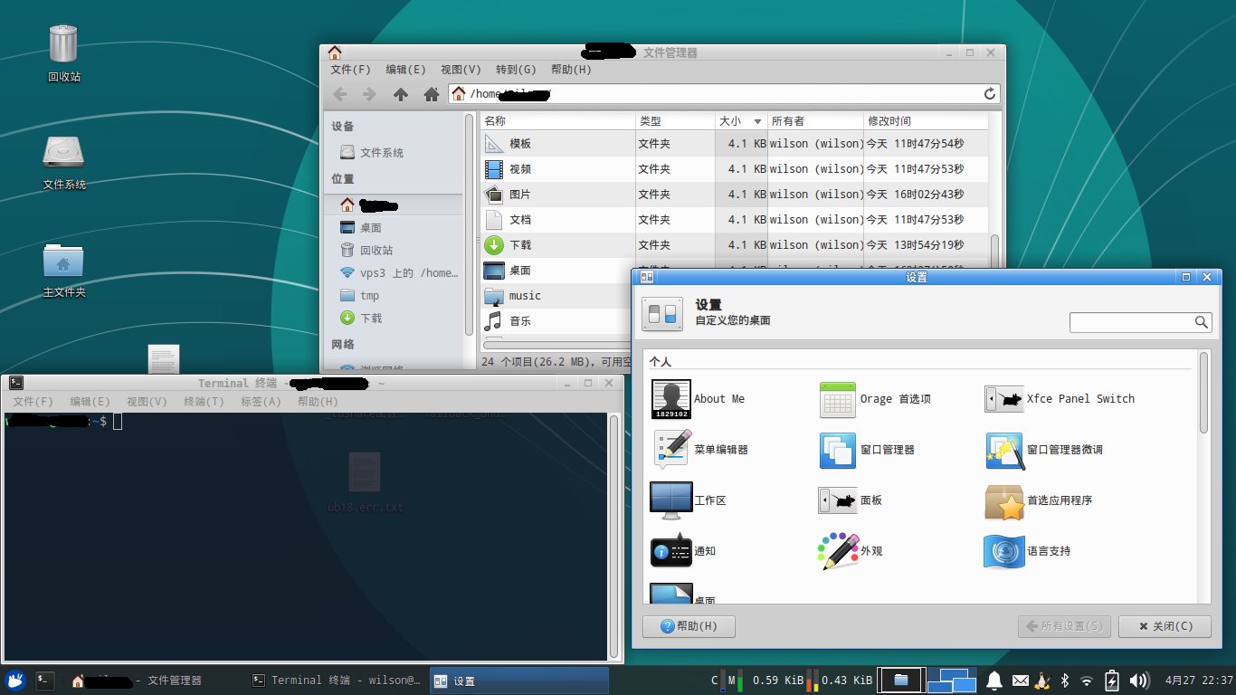Click the mail icon in the tray
This screenshot has height=695, width=1236.
pos(1020,680)
